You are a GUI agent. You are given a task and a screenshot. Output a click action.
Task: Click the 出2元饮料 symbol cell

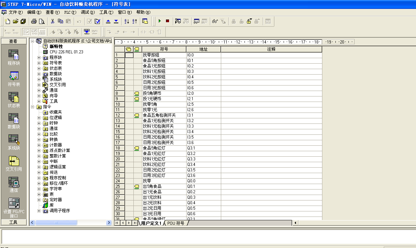pos(164,203)
